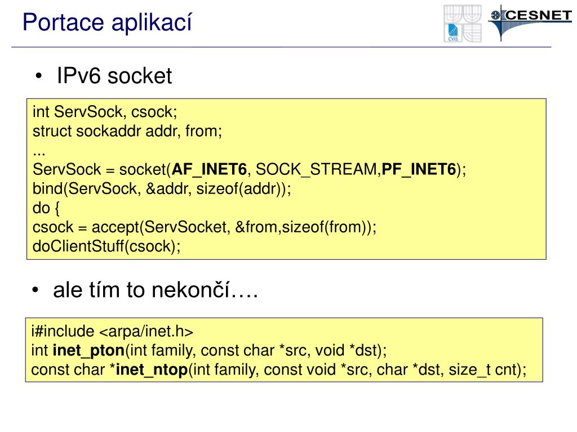Click doClientStuff(csock) line
Screen dimensions: 577x432
(x=106, y=246)
